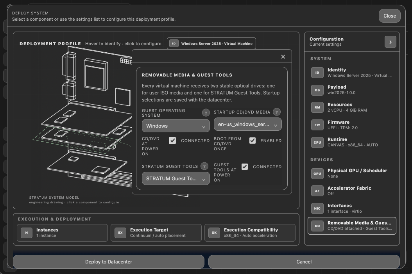Open help for Startup CD/DVD Media

click(x=276, y=112)
